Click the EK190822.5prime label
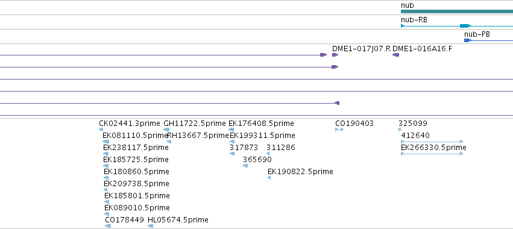The width and height of the screenshot is (513, 229). coord(300,172)
